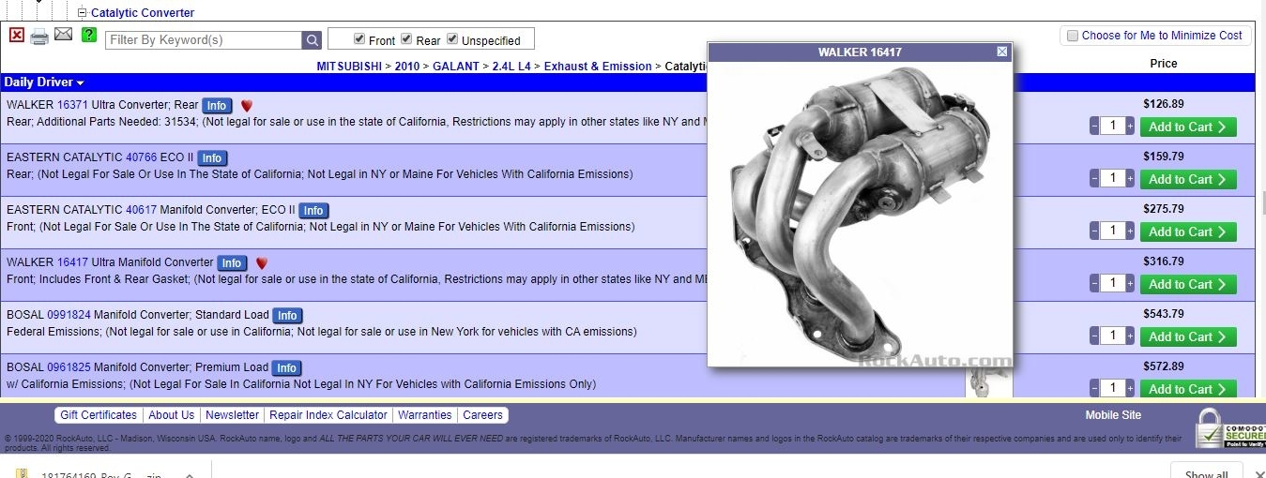Click Info button for EASTERN CATALYTIC 40766
The height and width of the screenshot is (478, 1266).
212,158
